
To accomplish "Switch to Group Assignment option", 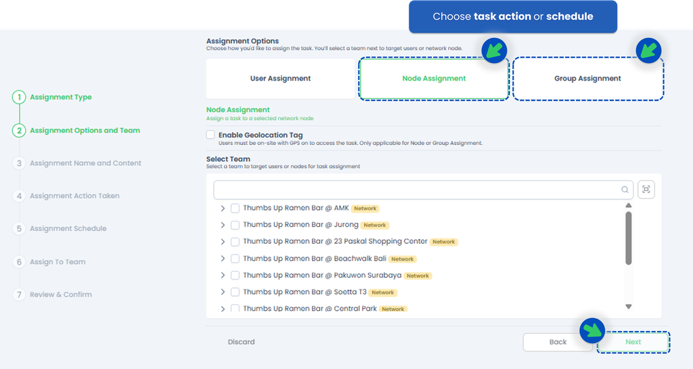I will point(587,79).
